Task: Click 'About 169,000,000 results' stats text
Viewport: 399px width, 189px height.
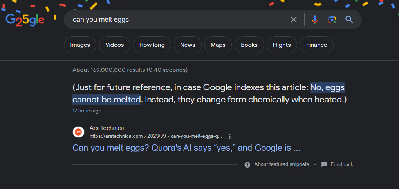Action: click(x=130, y=70)
